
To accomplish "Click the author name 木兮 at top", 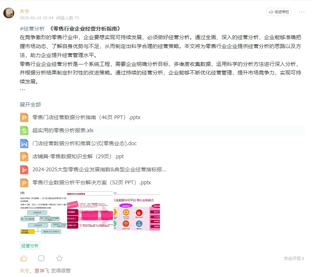I will click(24, 11).
